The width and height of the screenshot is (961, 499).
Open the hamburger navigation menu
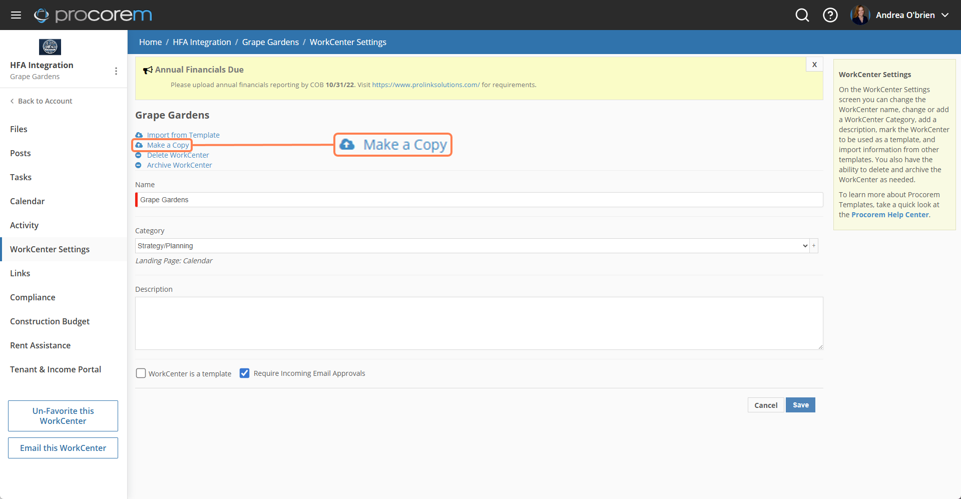click(x=16, y=15)
